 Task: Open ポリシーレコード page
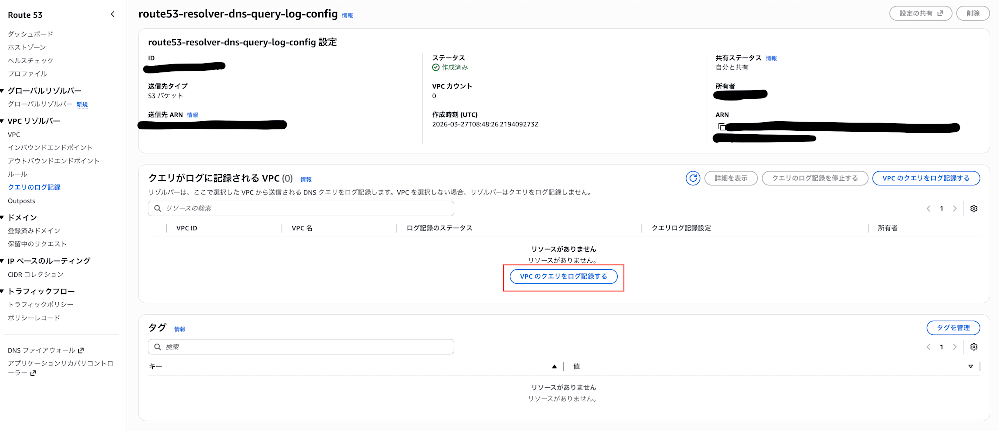coord(34,318)
